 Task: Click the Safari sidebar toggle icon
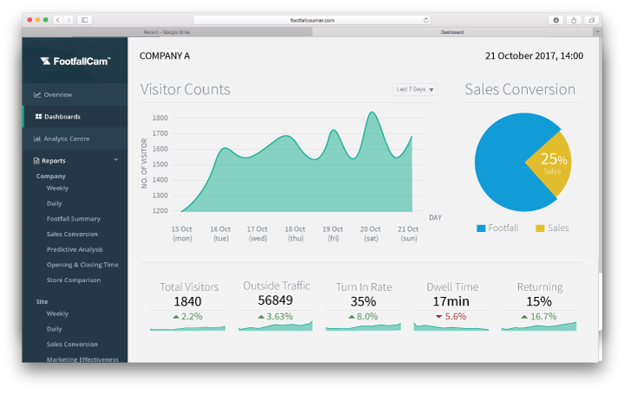coord(85,20)
